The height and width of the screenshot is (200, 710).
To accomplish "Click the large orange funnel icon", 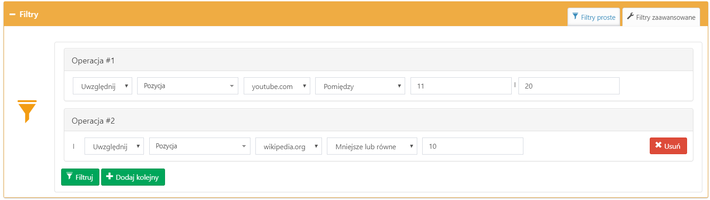I will [27, 111].
